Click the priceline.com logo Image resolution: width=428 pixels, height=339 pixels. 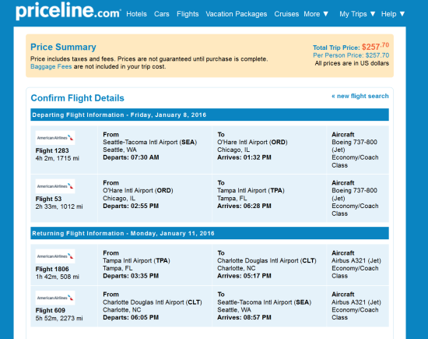68,12
